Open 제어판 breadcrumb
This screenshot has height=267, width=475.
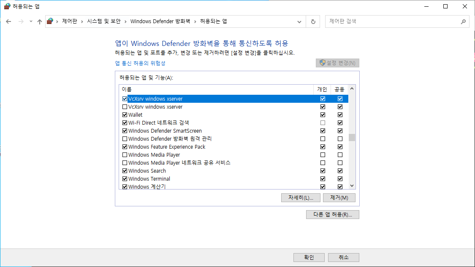[70, 21]
